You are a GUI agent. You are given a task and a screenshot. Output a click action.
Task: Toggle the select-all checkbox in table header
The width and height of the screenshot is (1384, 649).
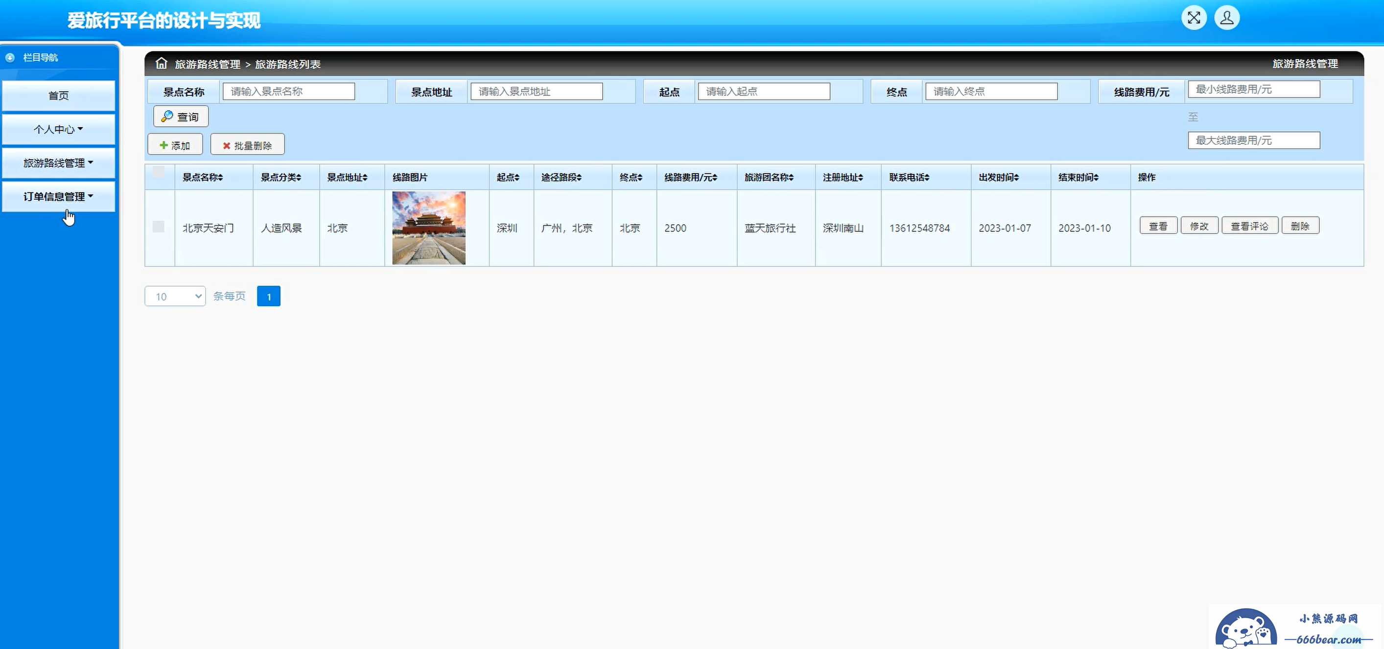[x=159, y=172]
